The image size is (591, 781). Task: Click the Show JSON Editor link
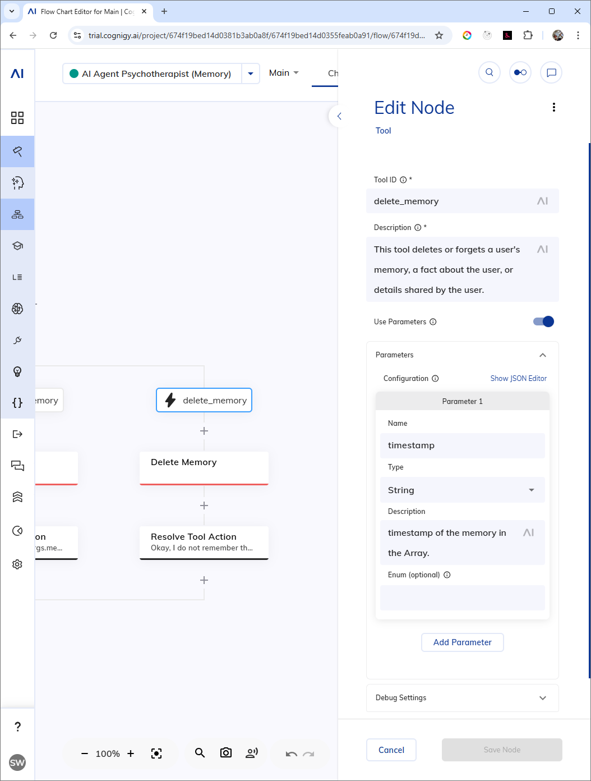point(519,378)
